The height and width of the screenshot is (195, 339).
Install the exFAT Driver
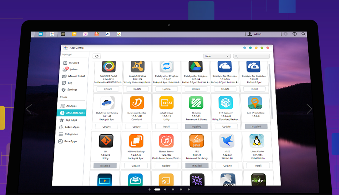point(166,127)
